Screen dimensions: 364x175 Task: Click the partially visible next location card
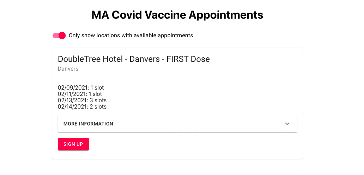(177, 173)
